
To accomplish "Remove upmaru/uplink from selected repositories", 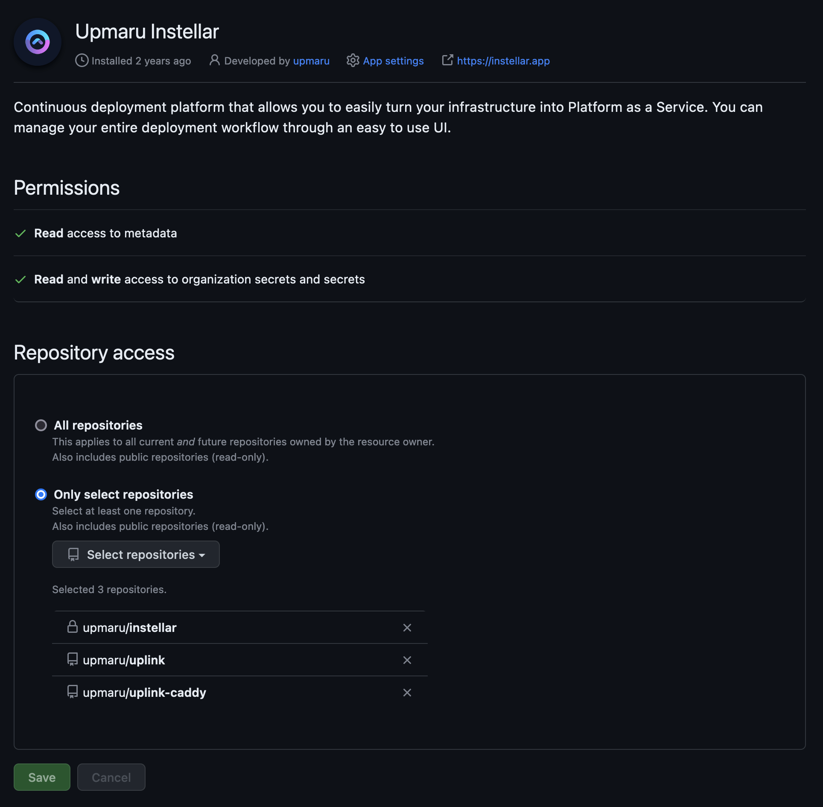I will [x=407, y=660].
